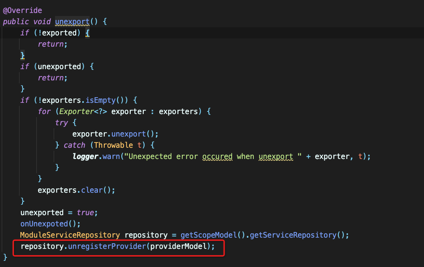The height and width of the screenshot is (267, 424).
Task: Click return under if (unexported)
Action: coord(52,78)
